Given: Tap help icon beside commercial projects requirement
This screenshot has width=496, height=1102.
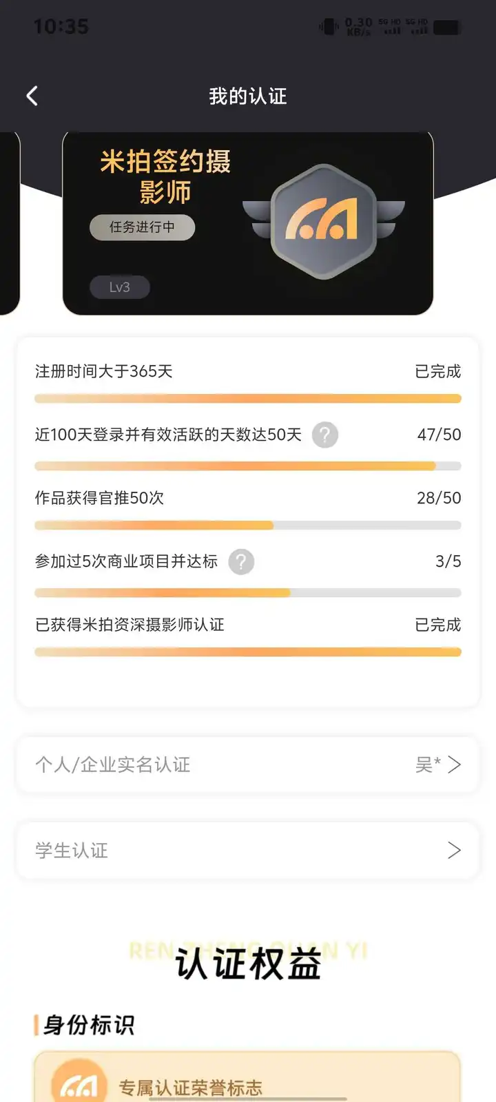Looking at the screenshot, I should point(241,562).
